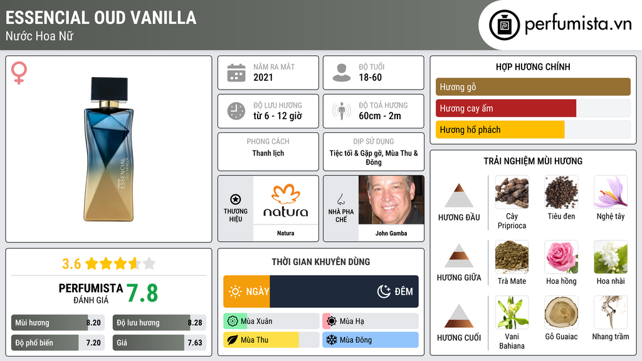The width and height of the screenshot is (642, 361).
Task: Click the dark Đêm segment of the day-night bar
Action: click(x=344, y=291)
